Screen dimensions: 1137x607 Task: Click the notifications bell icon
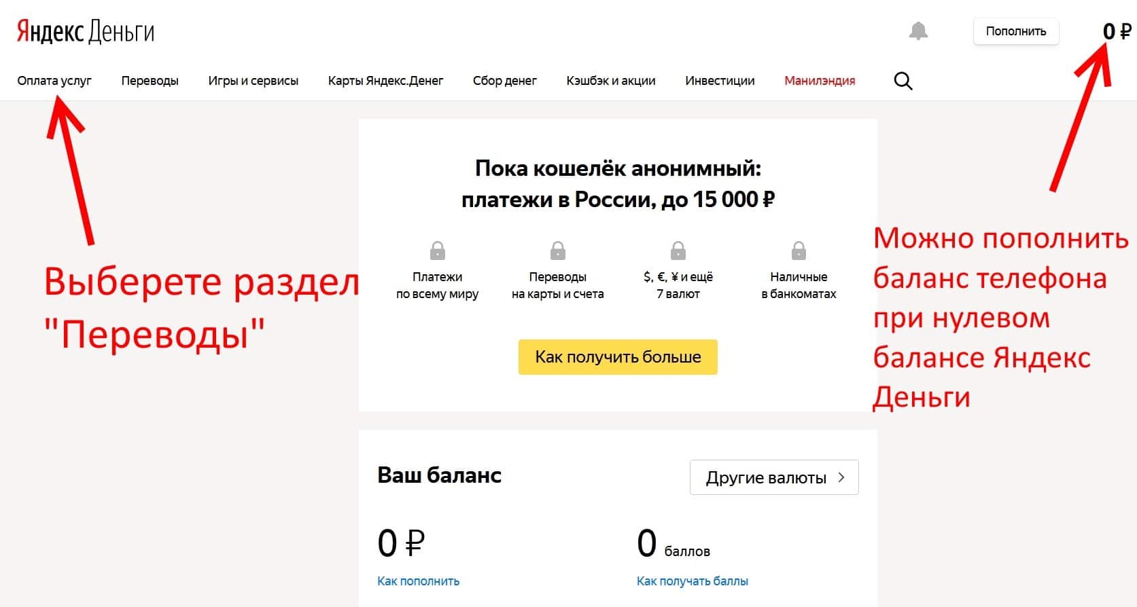pos(918,31)
